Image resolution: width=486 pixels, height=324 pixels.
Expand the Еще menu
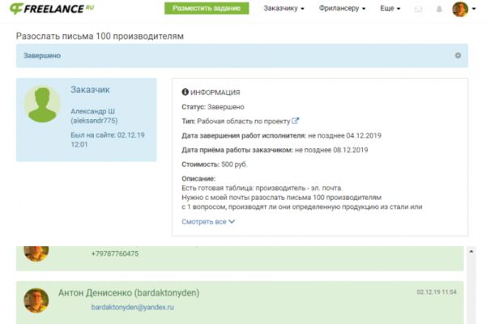click(390, 8)
